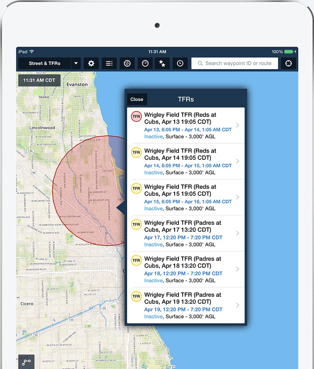The width and height of the screenshot is (314, 369).
Task: Tap the TFRs panel title bar
Action: (x=186, y=99)
